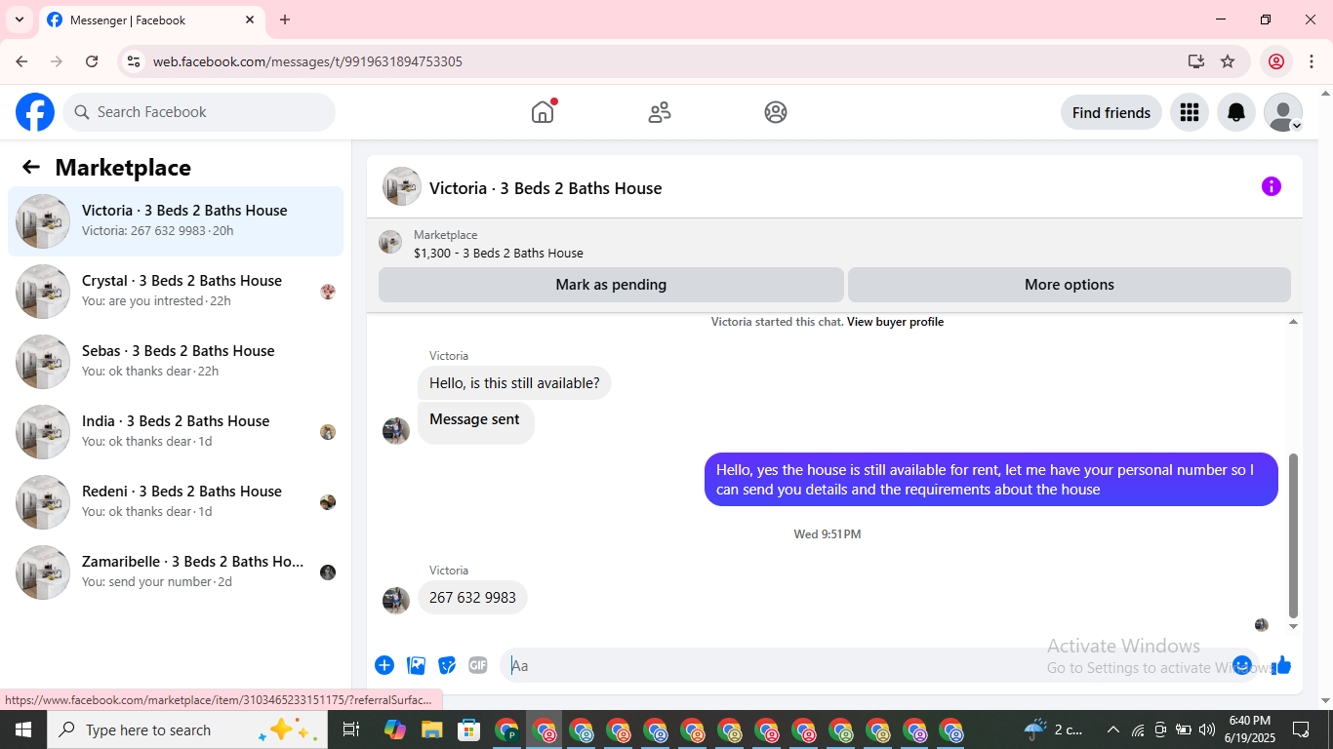Open the Groups icon in the top navigation
Screen dimensions: 1333x749
pos(776,112)
